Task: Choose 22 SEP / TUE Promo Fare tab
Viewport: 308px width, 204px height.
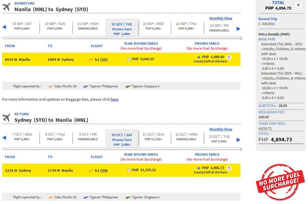Action: (x=122, y=28)
